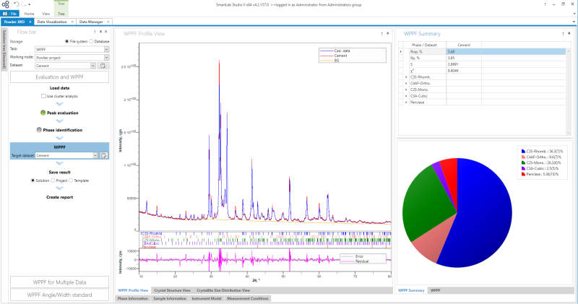Click WPPF for Multiple Data button

(59, 282)
